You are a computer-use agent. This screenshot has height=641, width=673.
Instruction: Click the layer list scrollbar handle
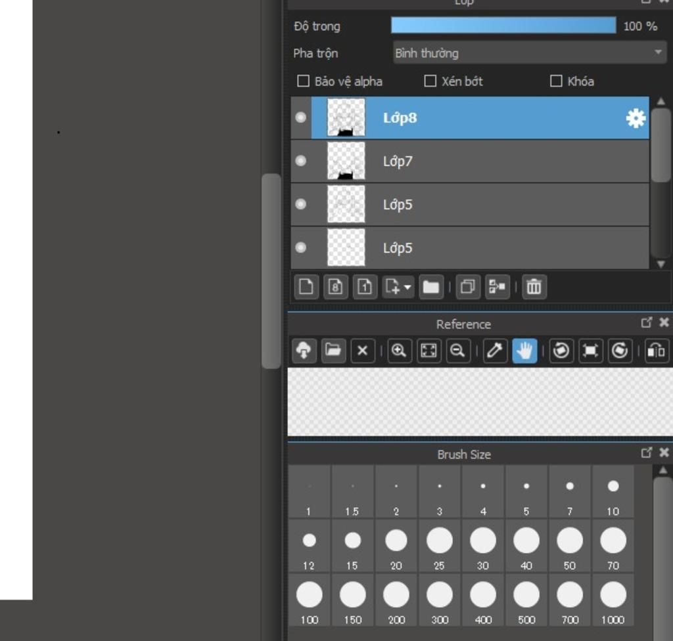coord(661,145)
